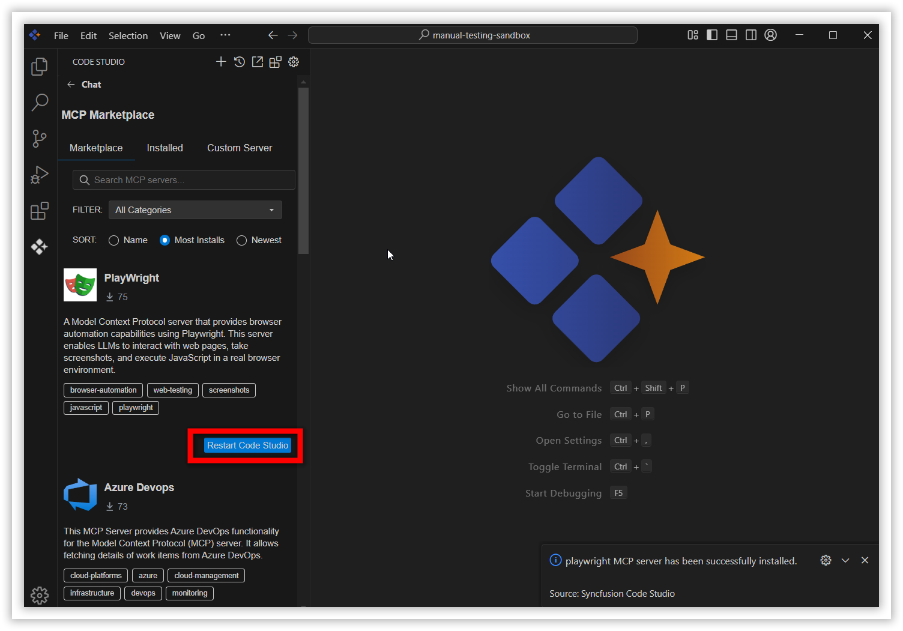Click the screenshots tag
Screen dimensions: 903x631
pyautogui.click(x=229, y=390)
